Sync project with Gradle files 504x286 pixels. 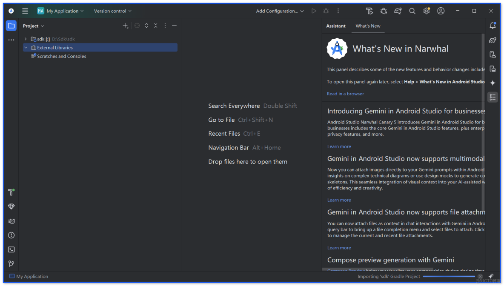[398, 11]
